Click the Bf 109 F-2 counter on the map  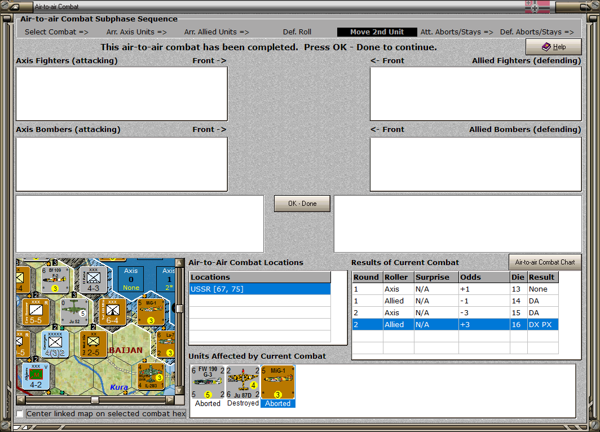54,280
